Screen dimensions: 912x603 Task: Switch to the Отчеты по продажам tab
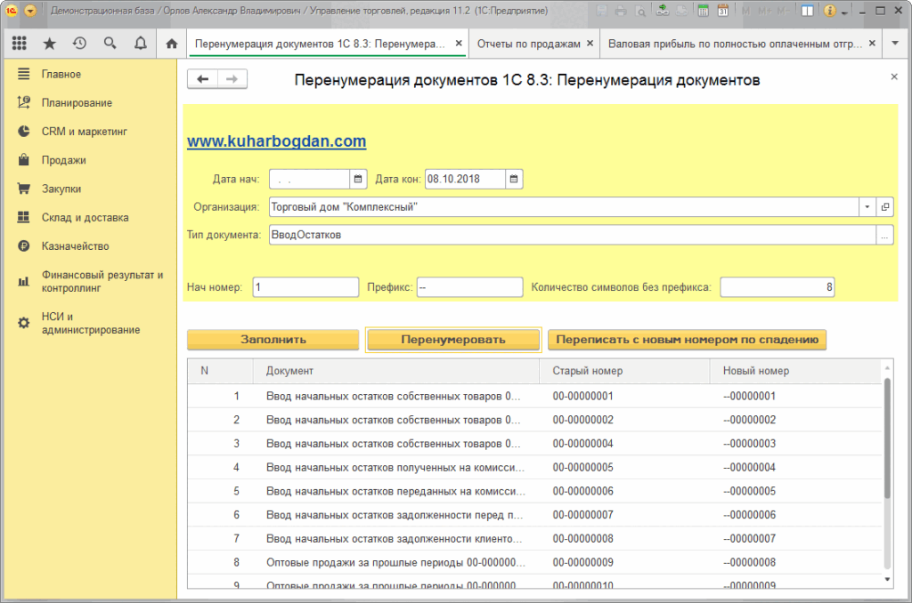click(529, 44)
